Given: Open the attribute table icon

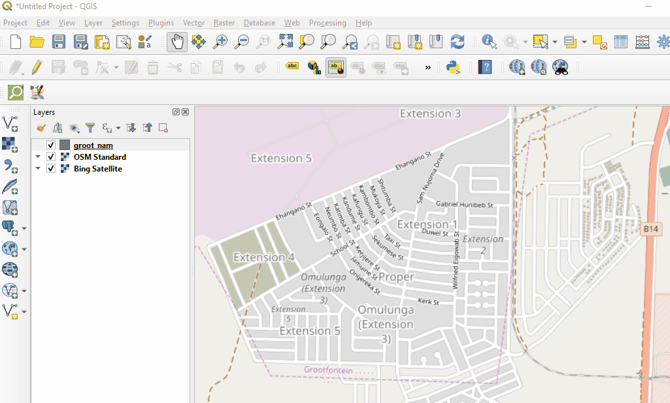Looking at the screenshot, I should (620, 42).
